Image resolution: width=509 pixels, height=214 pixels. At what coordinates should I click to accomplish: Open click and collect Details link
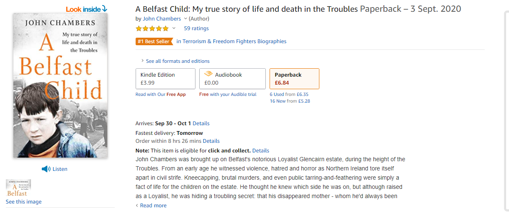[x=261, y=151]
